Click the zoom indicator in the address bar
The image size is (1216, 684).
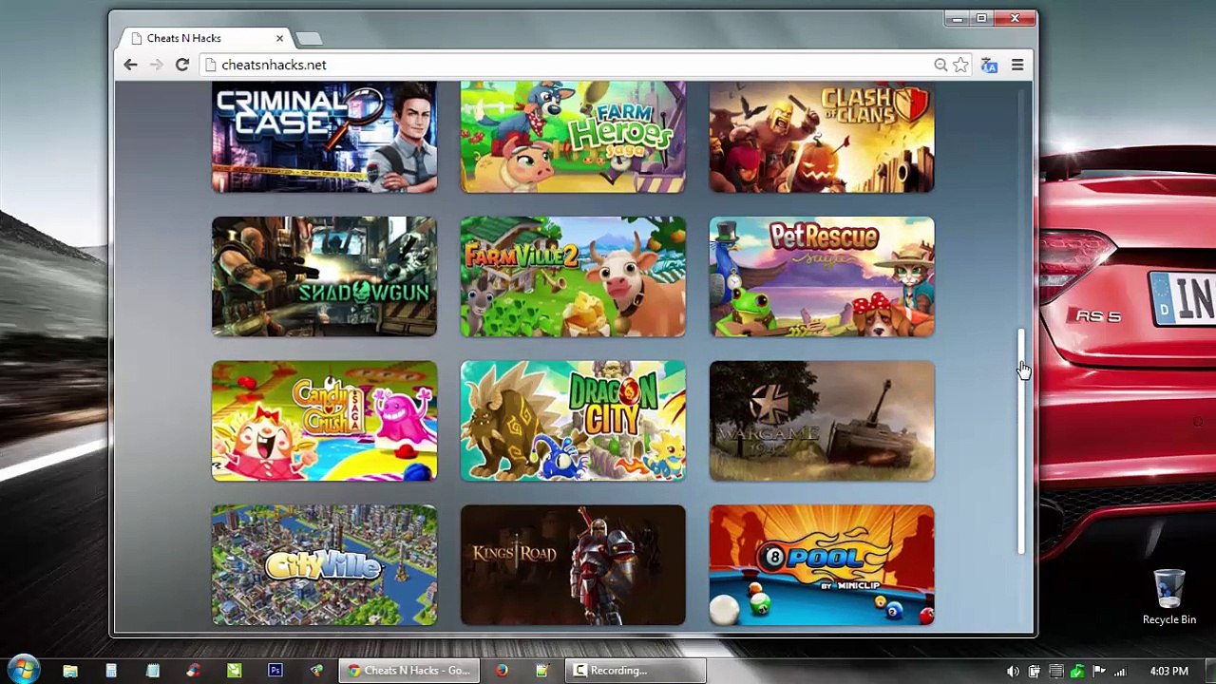pyautogui.click(x=940, y=65)
